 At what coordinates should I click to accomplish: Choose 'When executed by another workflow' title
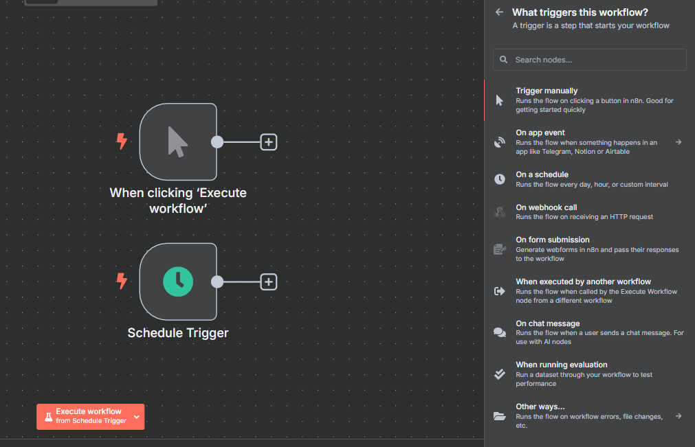(x=584, y=282)
